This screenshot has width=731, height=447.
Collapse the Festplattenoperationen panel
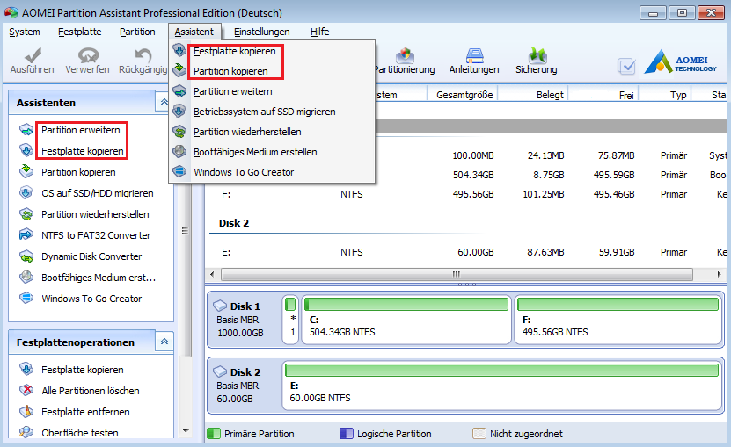coord(164,342)
